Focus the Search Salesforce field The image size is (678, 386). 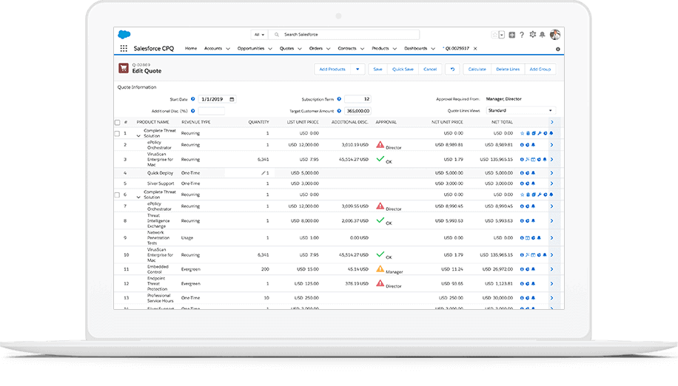tap(343, 35)
